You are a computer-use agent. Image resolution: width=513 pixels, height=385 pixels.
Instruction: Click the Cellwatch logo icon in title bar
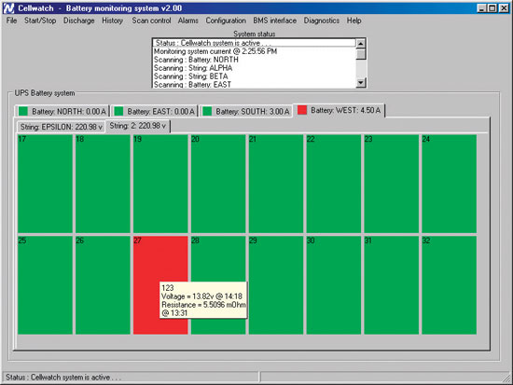8,7
